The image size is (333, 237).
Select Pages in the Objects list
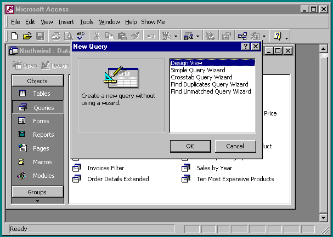click(38, 148)
